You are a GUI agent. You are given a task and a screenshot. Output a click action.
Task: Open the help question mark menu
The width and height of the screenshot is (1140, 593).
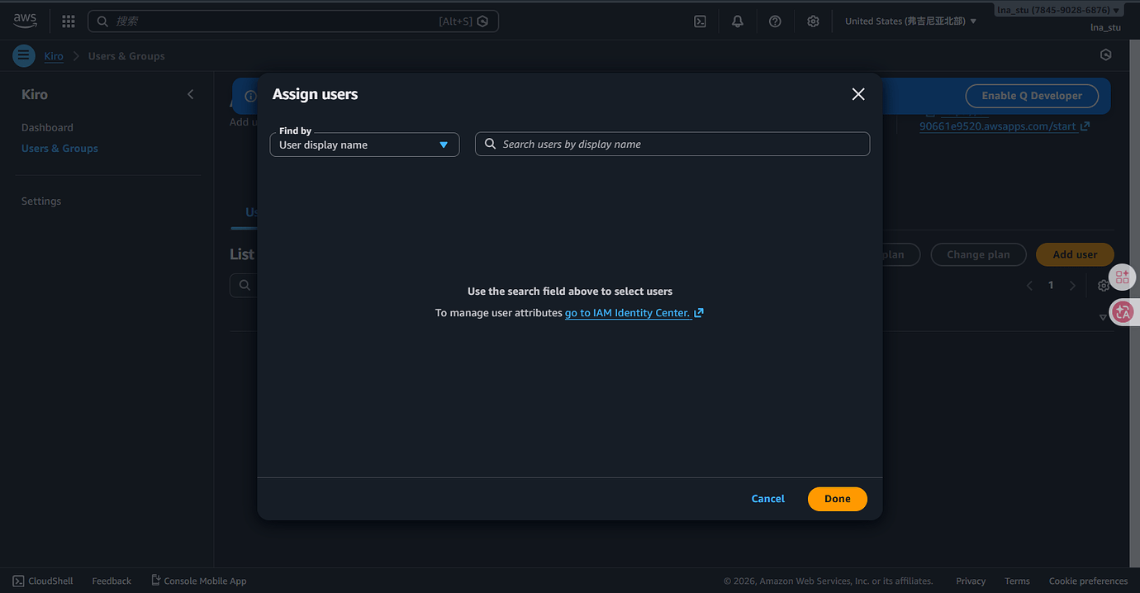coord(775,21)
